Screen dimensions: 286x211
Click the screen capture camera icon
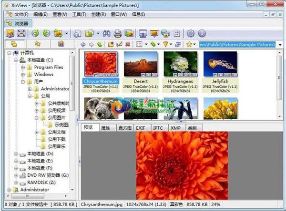143,33
